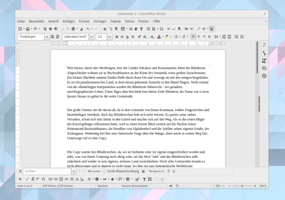
Task: Click the vertical document scrollbar
Action: [x=257, y=57]
